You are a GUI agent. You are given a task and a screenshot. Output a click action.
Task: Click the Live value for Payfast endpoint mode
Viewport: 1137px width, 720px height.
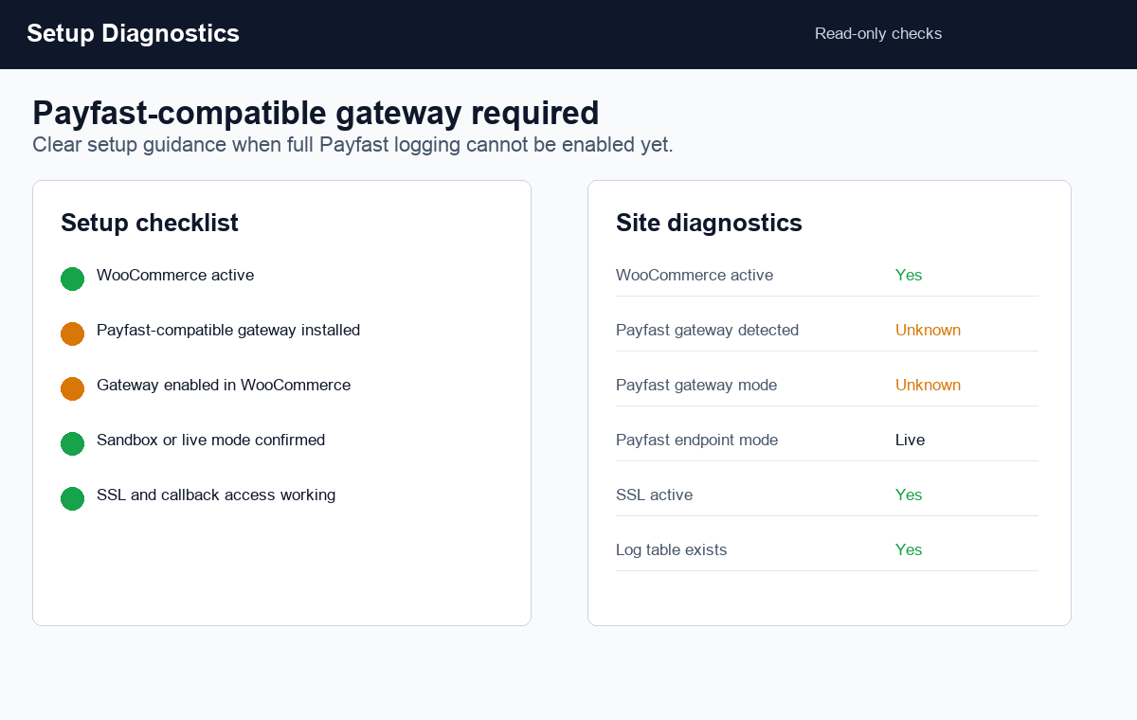pos(910,440)
